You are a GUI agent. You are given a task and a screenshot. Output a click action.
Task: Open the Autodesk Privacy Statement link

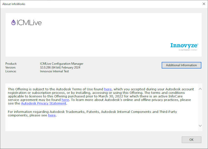pyautogui.click(x=44, y=103)
